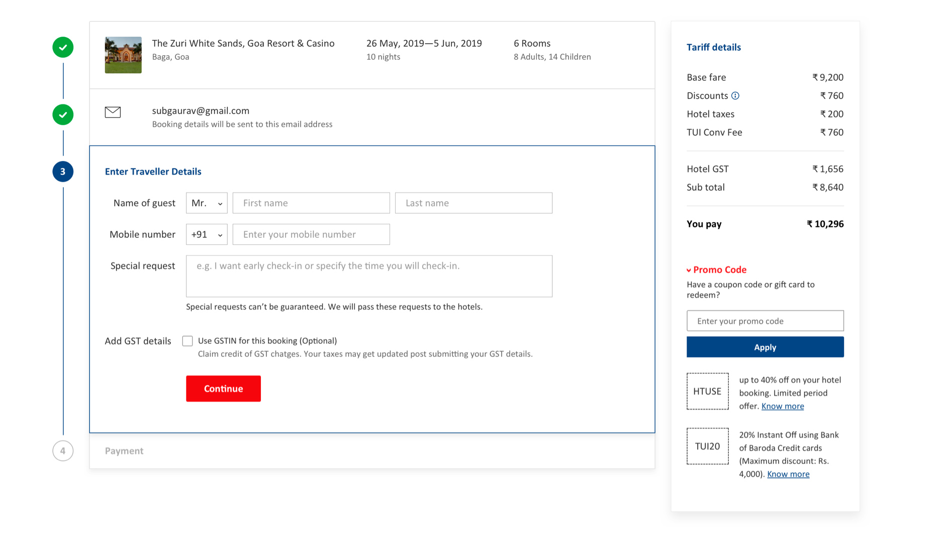
Task: Select the HTUSE coupon code box
Action: pos(707,391)
